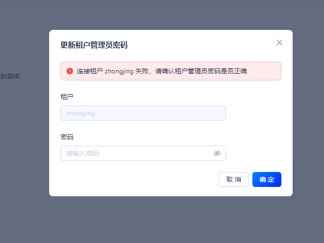This screenshot has width=324, height=243.
Task: Click the pink error alert banner
Action: 171,71
